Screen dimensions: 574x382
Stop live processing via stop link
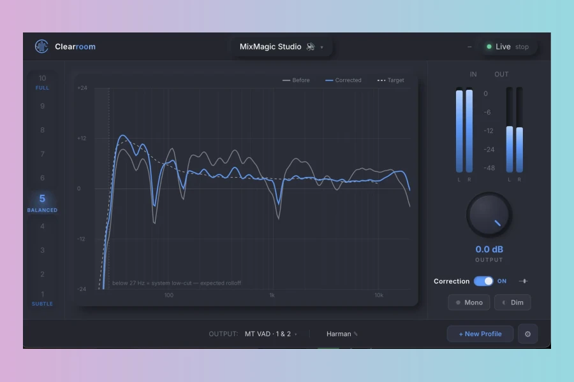(522, 46)
